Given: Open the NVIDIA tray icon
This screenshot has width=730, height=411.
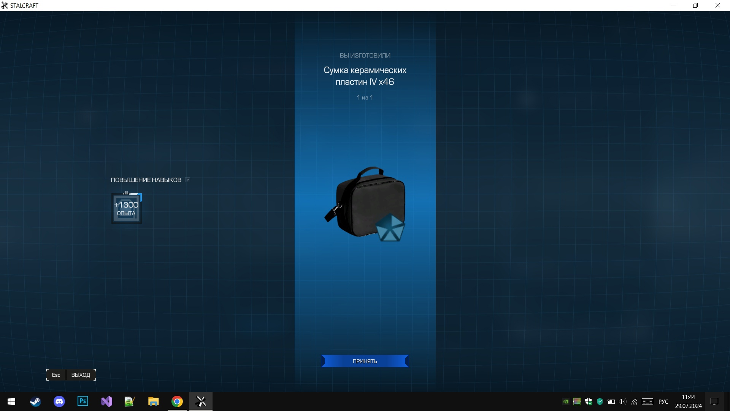Looking at the screenshot, I should [x=566, y=401].
